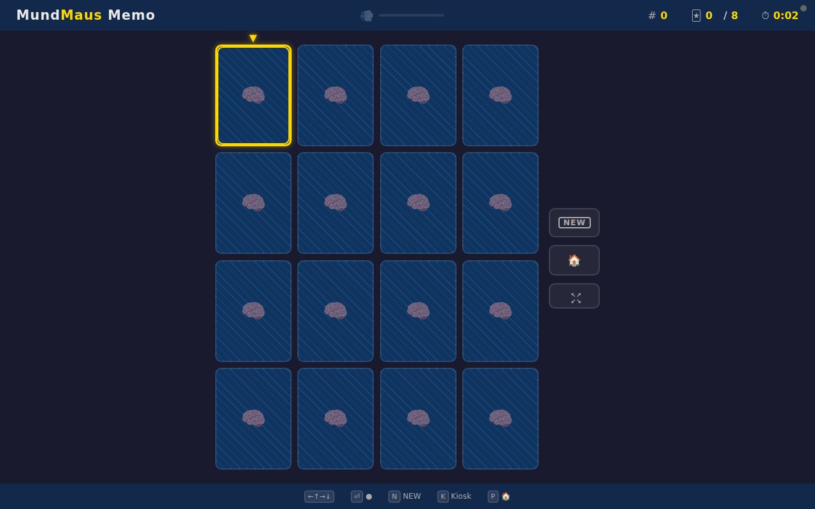Flip the second card in the second row
This screenshot has width=815, height=509.
click(336, 203)
